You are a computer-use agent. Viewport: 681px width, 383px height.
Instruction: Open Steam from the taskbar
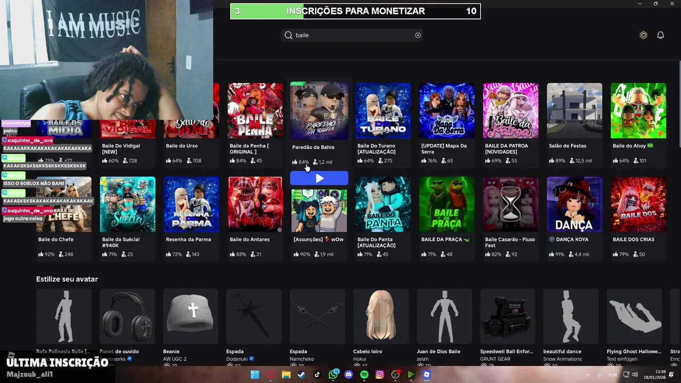[x=302, y=374]
